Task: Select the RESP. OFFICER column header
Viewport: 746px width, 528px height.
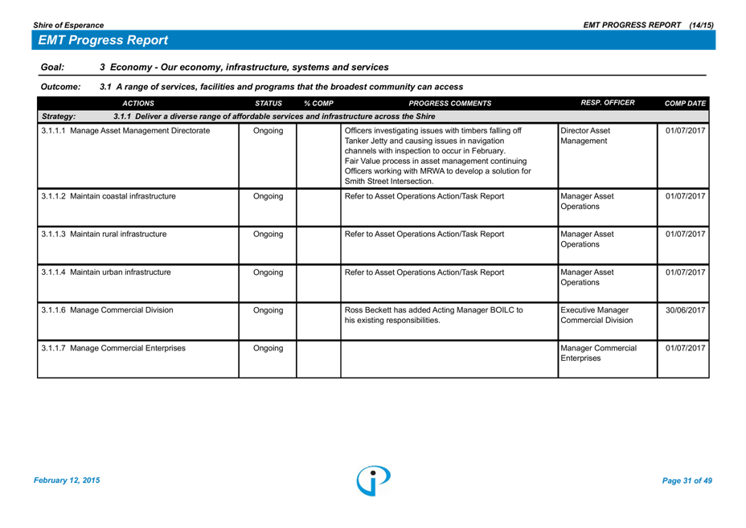Action: [607, 103]
